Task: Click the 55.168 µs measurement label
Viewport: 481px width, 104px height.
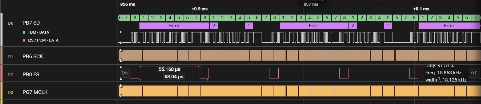Action: tap(170, 69)
